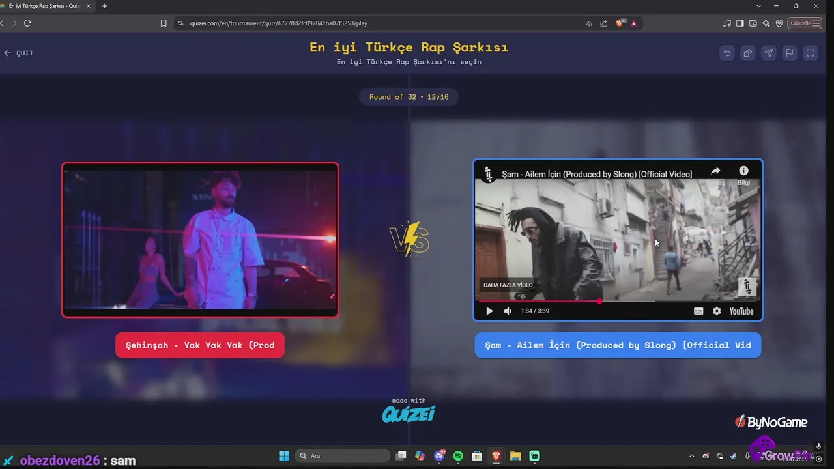The height and width of the screenshot is (469, 834).
Task: Open YouTube player settings gear
Action: (717, 311)
